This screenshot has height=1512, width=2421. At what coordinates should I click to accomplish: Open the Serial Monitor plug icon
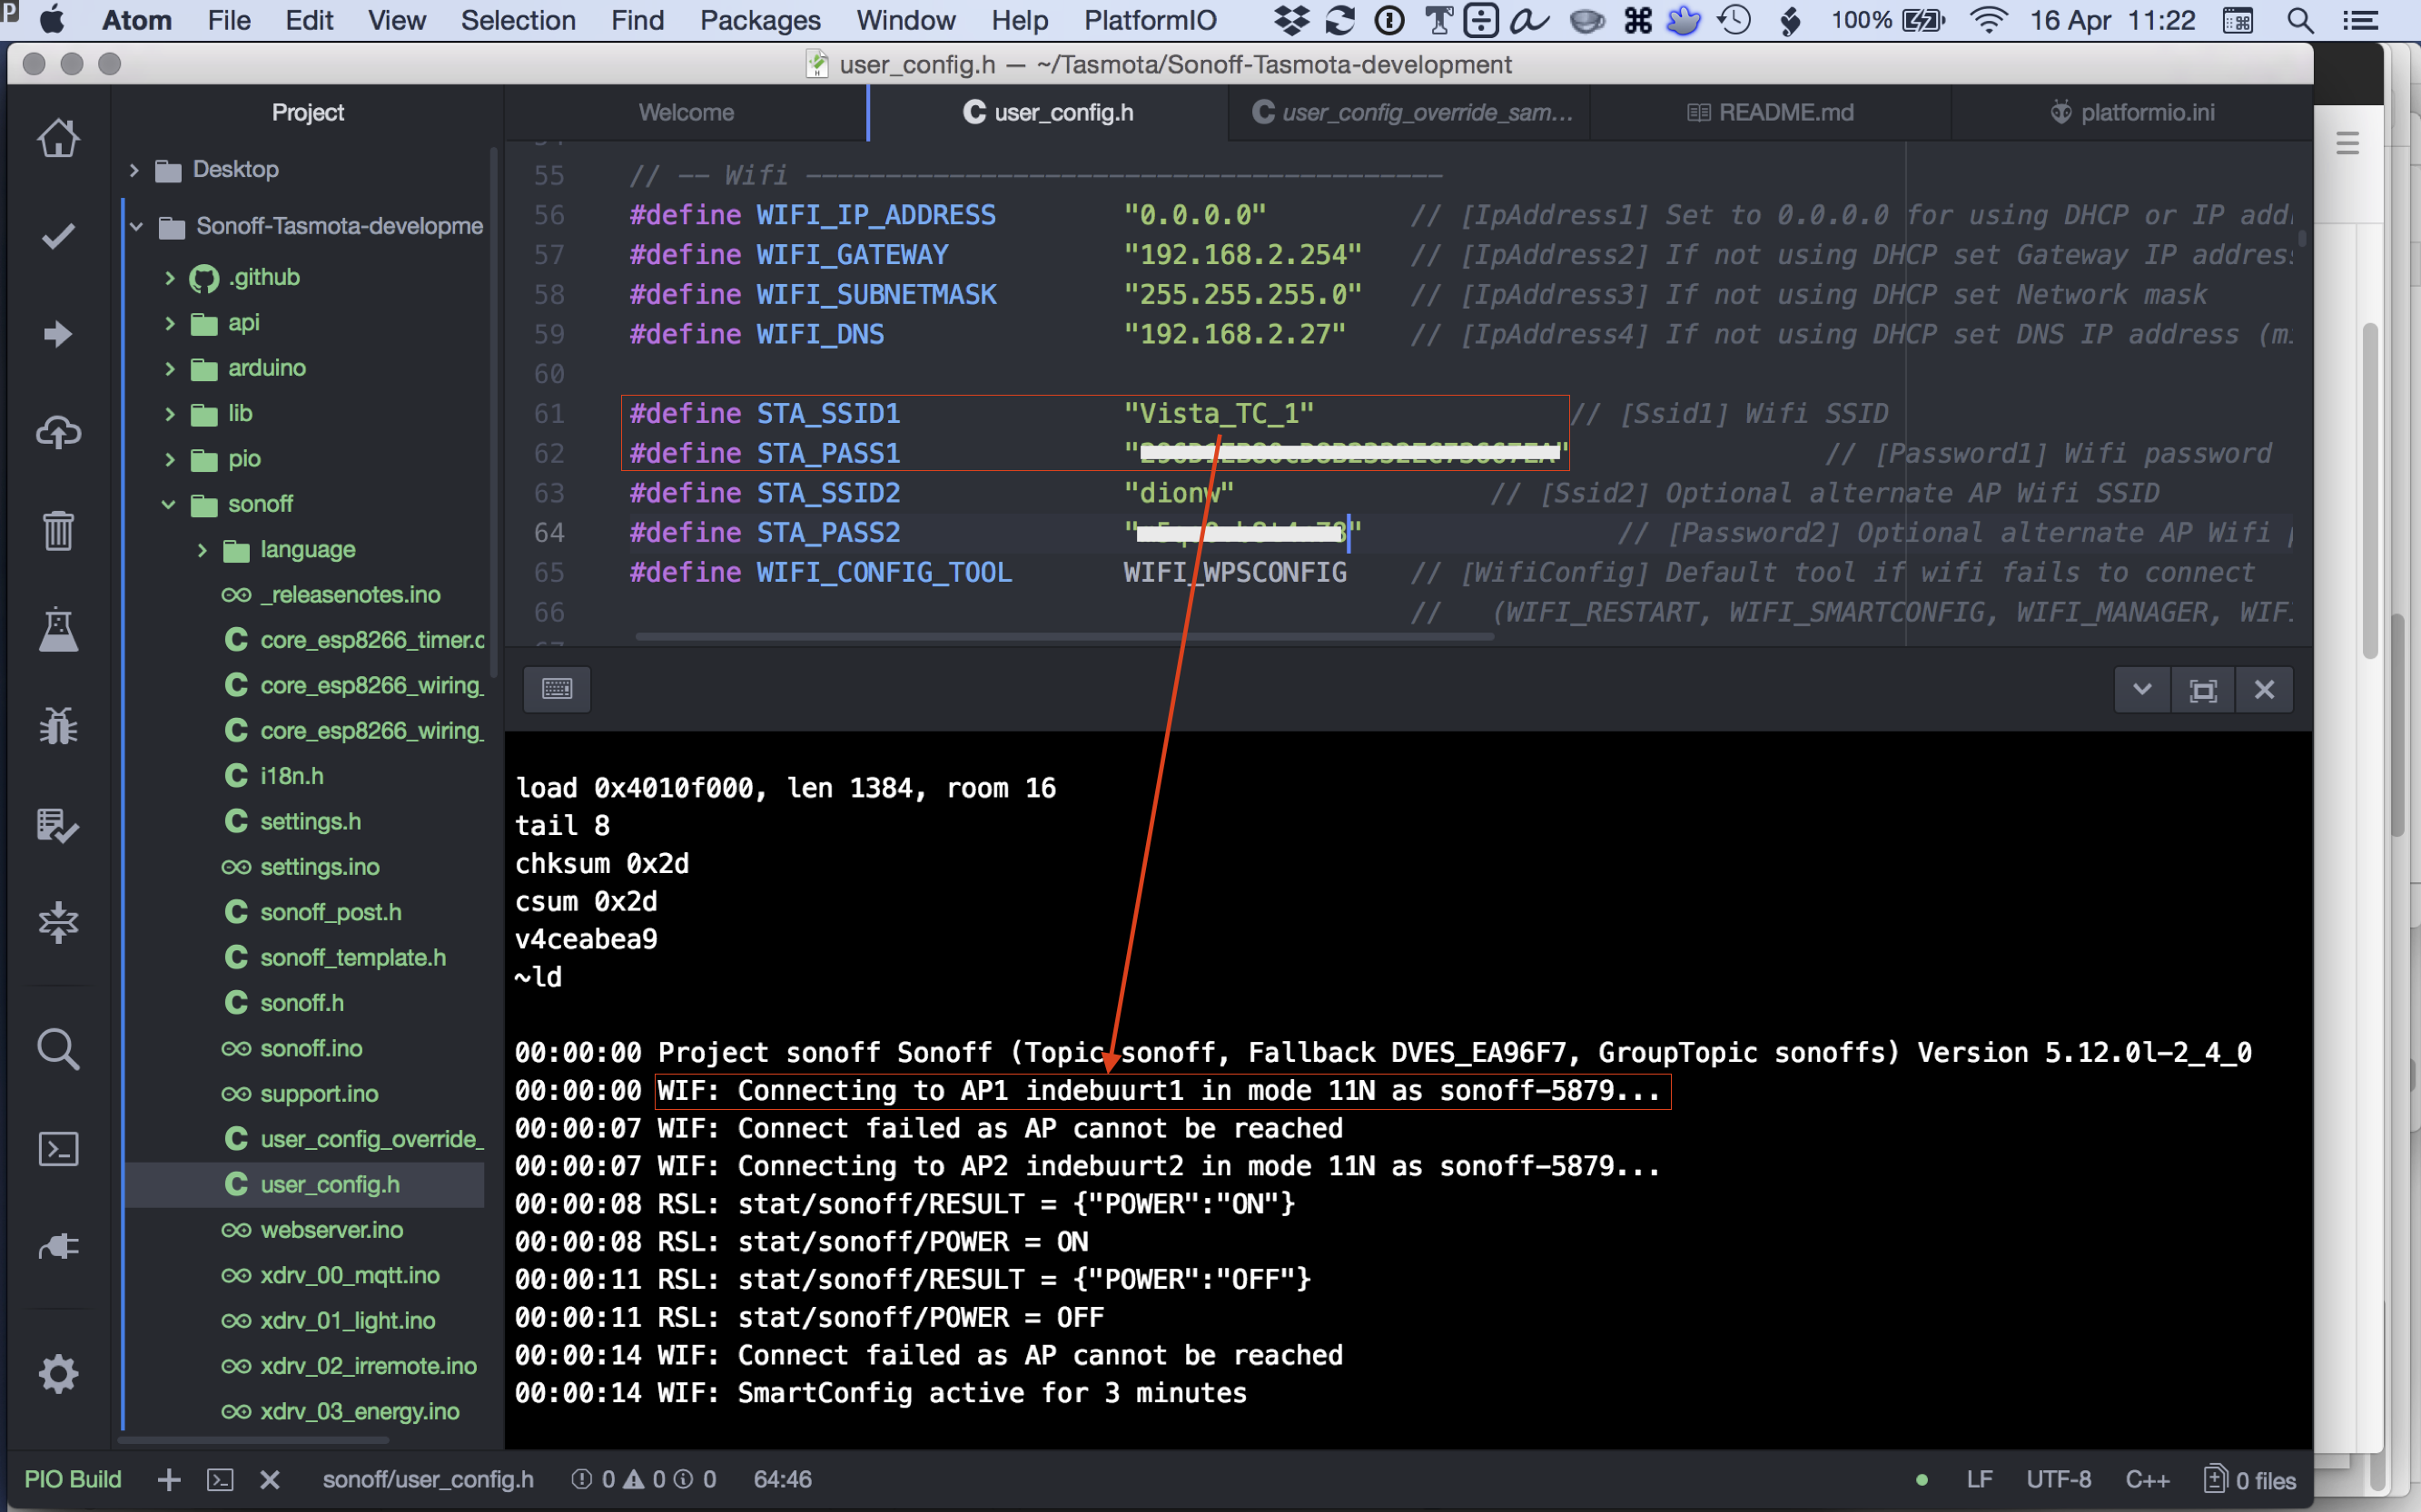pyautogui.click(x=58, y=1246)
